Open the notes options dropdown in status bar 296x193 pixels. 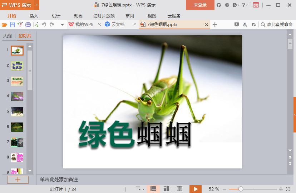coord(140,189)
